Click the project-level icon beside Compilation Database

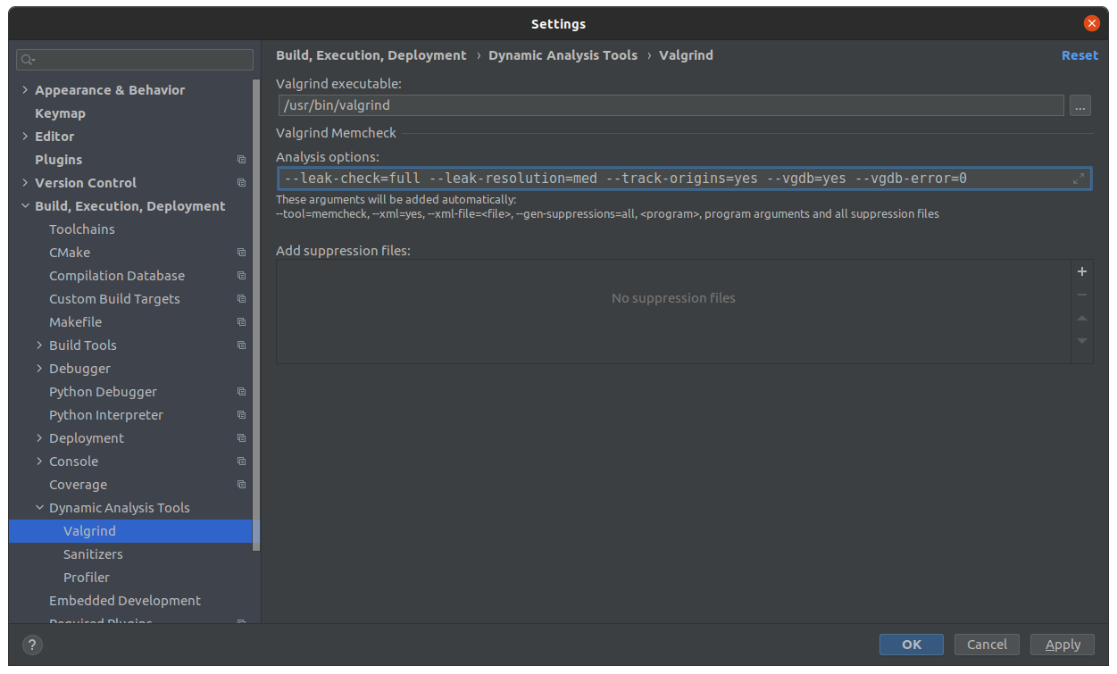[x=241, y=276]
